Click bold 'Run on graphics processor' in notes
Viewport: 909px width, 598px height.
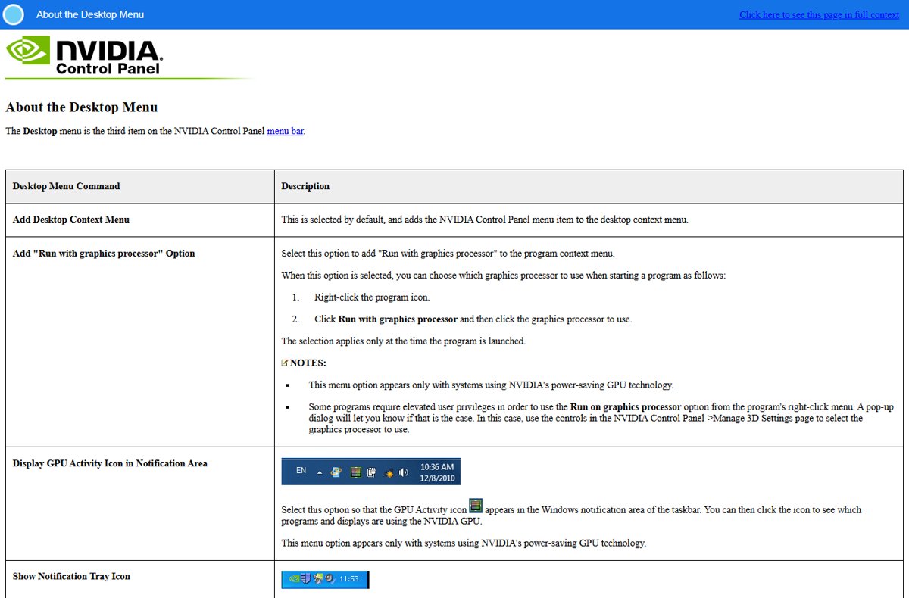click(x=626, y=407)
